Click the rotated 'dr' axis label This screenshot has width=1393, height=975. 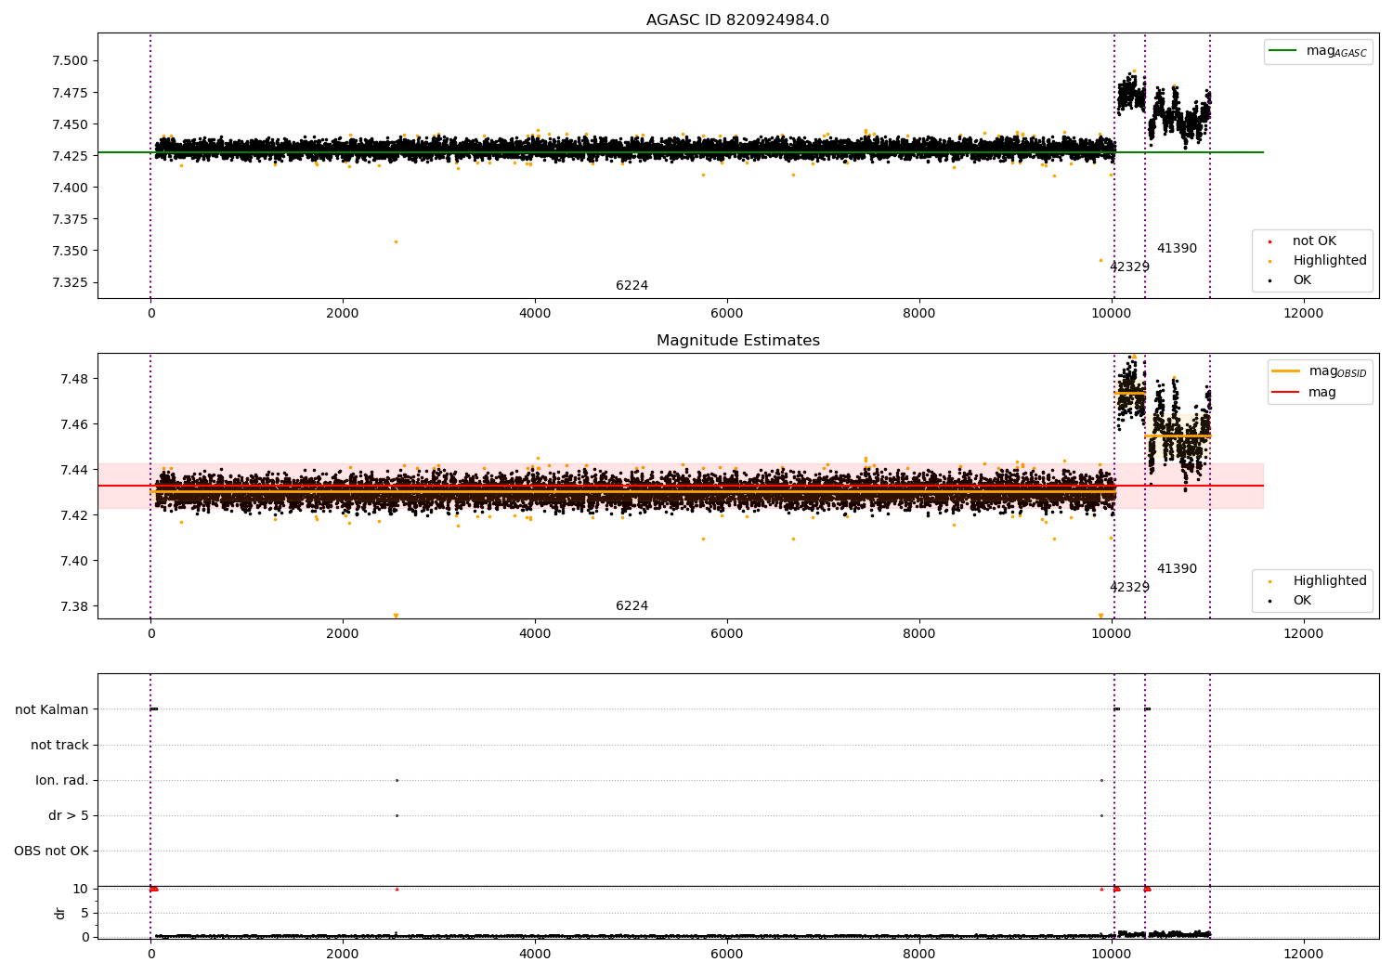coord(60,913)
